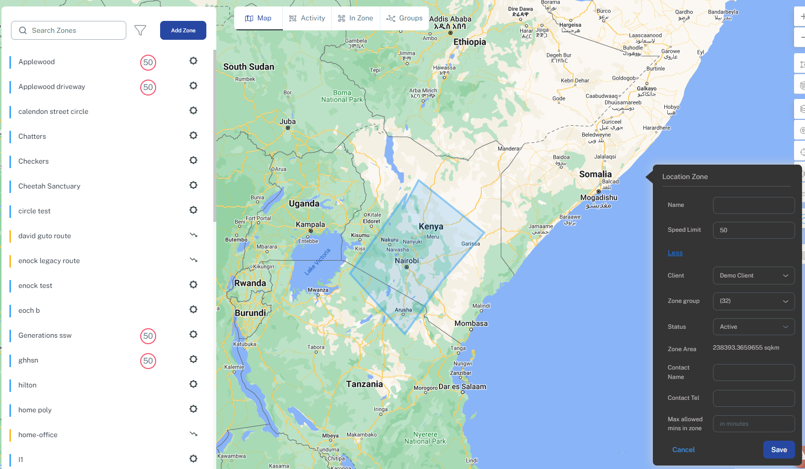Open the Status dropdown set to Active
805x469 pixels.
tap(753, 327)
